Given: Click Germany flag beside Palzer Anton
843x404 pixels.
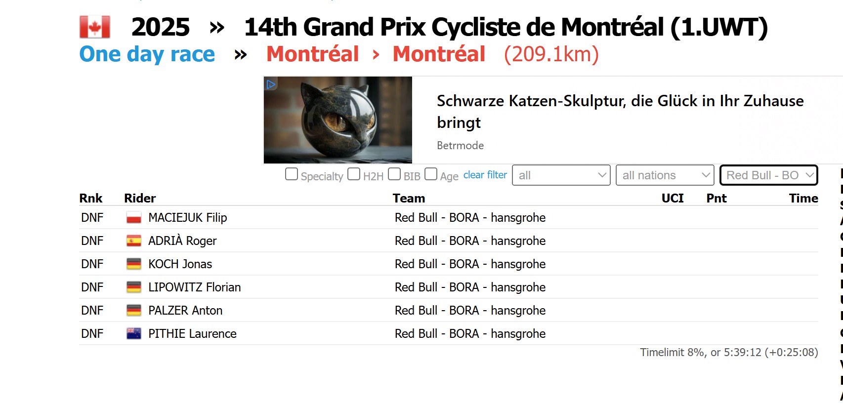Looking at the screenshot, I should tap(133, 311).
